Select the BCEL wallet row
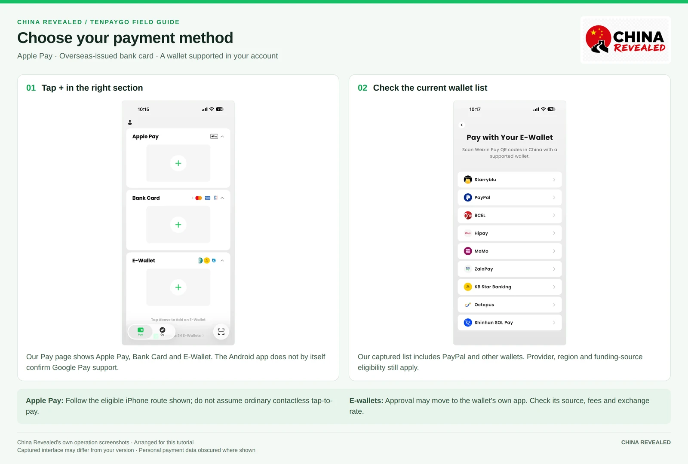This screenshot has width=688, height=464. [x=510, y=215]
